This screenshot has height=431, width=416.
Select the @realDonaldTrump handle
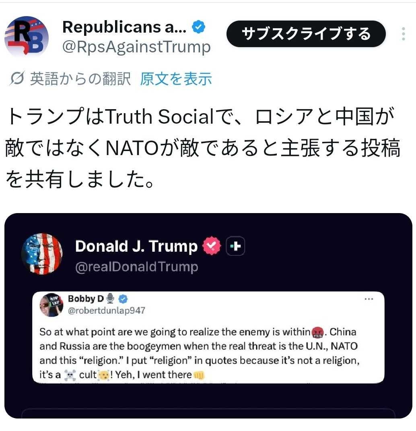[136, 267]
